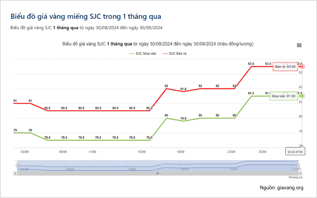Click the 08:30 27/09 crosshair date label
Screen dimensions: 317x198
click(x=295, y=151)
